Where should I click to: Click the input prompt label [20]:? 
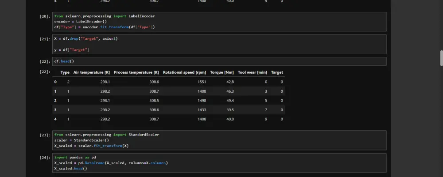pos(45,16)
